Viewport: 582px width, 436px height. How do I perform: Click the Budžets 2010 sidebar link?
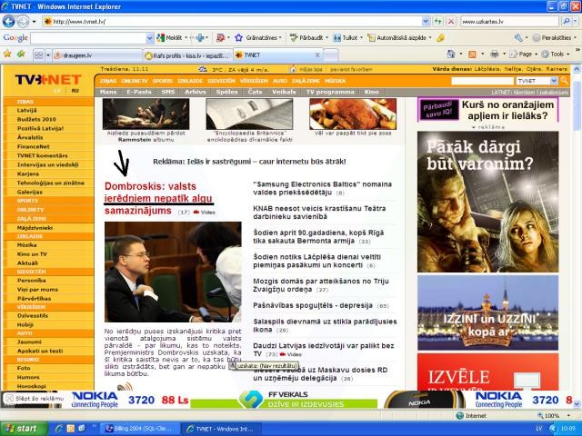click(x=36, y=119)
